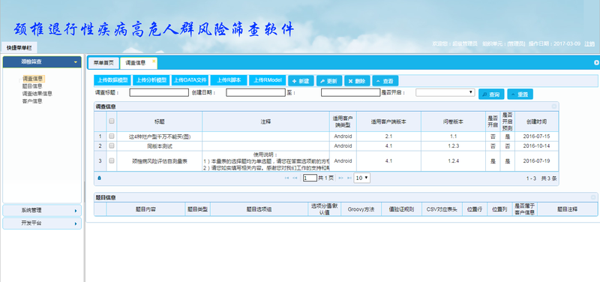
Task: Open 调查信息 in the sidebar tree
Action: pyautogui.click(x=33, y=79)
